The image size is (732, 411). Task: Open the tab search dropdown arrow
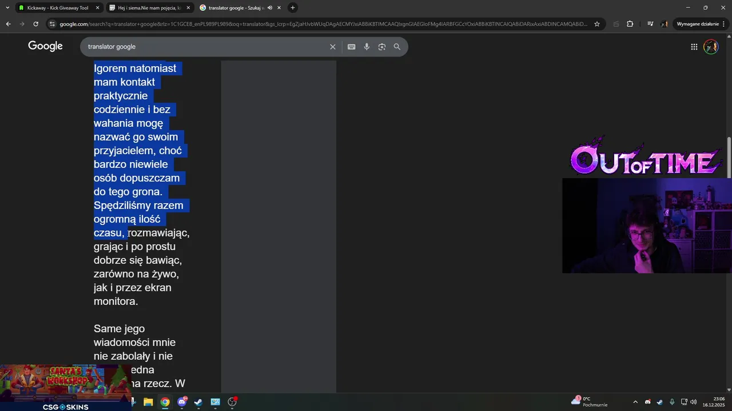tap(7, 7)
